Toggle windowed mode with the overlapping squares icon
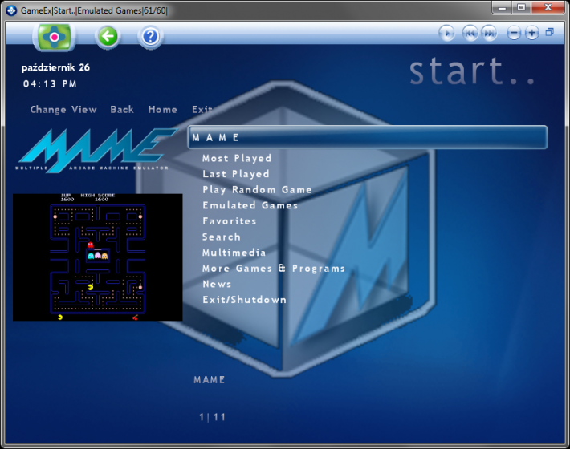This screenshot has height=449, width=570. coord(550,32)
